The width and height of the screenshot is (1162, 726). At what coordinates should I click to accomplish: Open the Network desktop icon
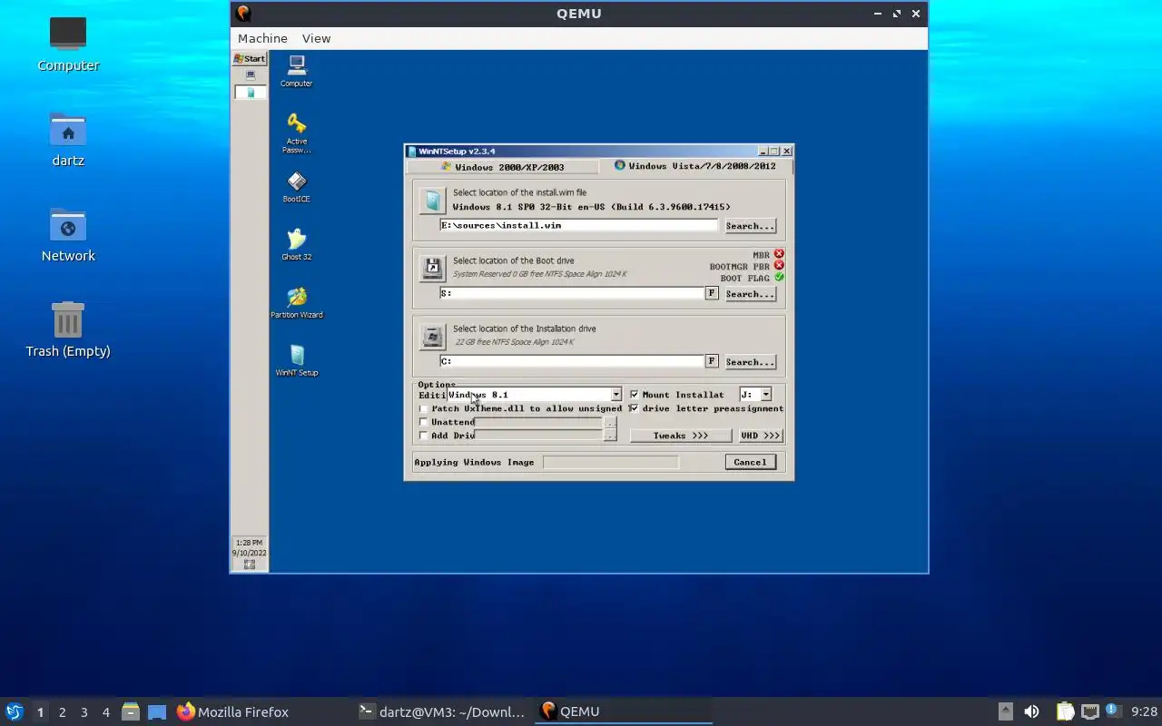[68, 235]
